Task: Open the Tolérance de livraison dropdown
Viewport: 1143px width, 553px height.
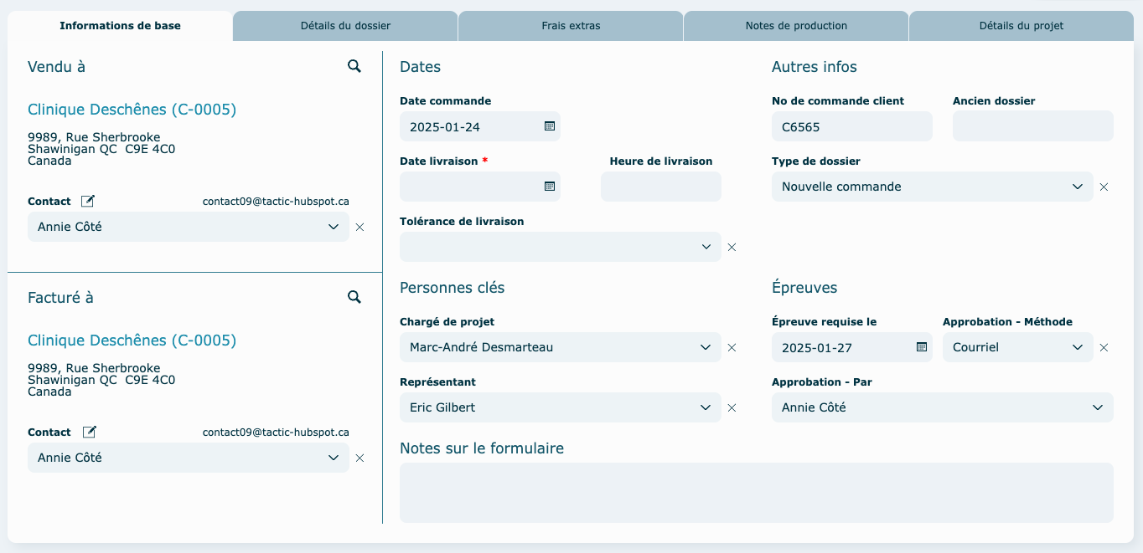Action: [706, 247]
